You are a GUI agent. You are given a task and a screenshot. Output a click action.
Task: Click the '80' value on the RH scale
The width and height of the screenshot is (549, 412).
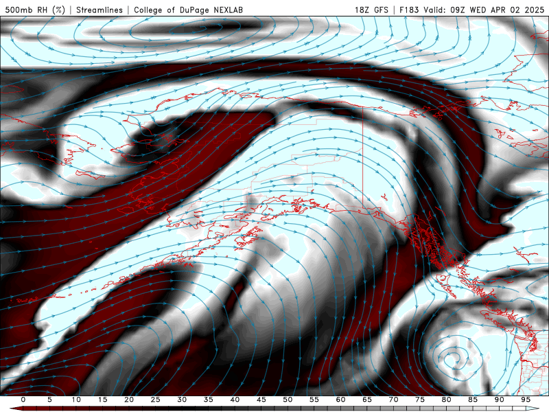(x=446, y=400)
